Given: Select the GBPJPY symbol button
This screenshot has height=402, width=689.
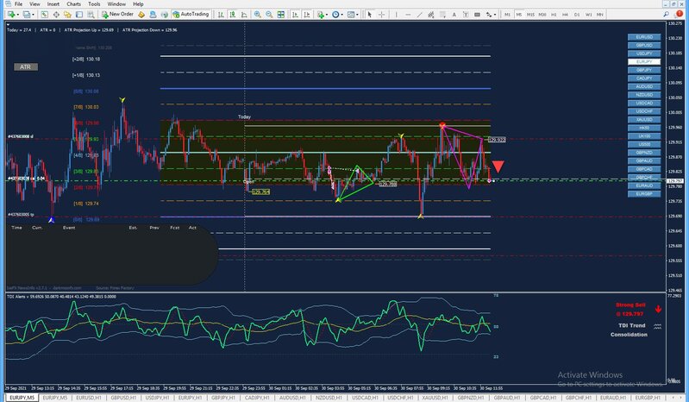Looking at the screenshot, I should (x=644, y=70).
